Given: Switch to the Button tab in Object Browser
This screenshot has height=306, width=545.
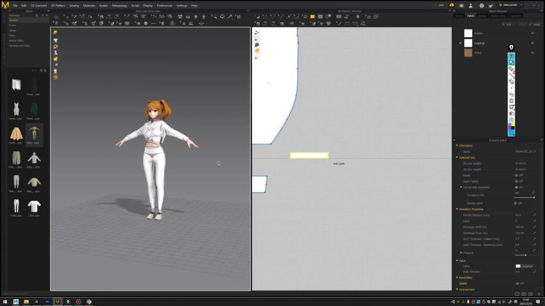Looking at the screenshot, I should (x=482, y=16).
